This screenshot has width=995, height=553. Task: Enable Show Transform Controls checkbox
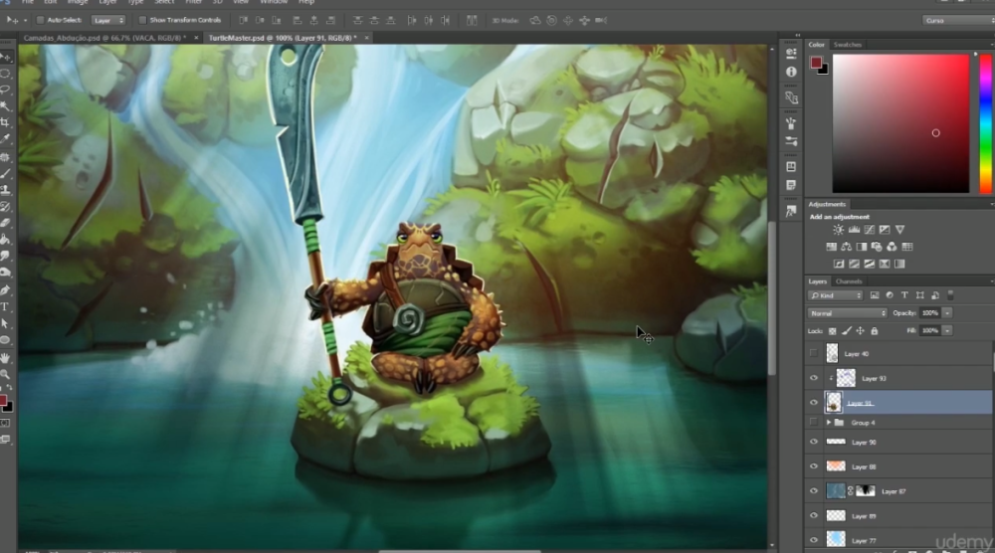pyautogui.click(x=142, y=20)
